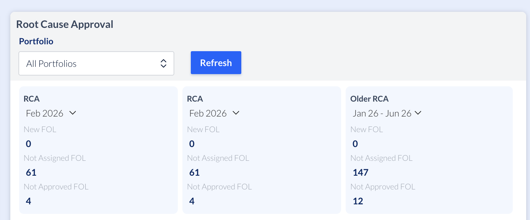This screenshot has height=220, width=530.
Task: Click chevron beside Jan 26 - Jun 26
Action: 418,113
